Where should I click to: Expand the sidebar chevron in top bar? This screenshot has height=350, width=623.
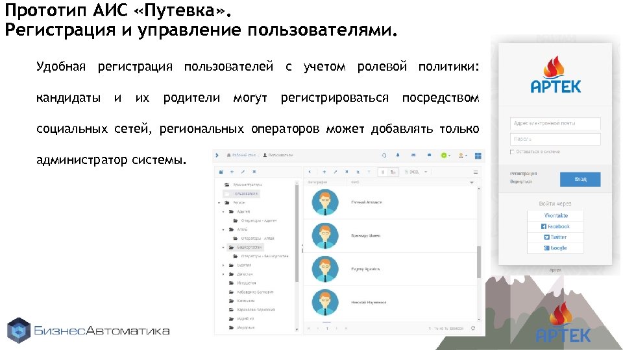coord(217,155)
